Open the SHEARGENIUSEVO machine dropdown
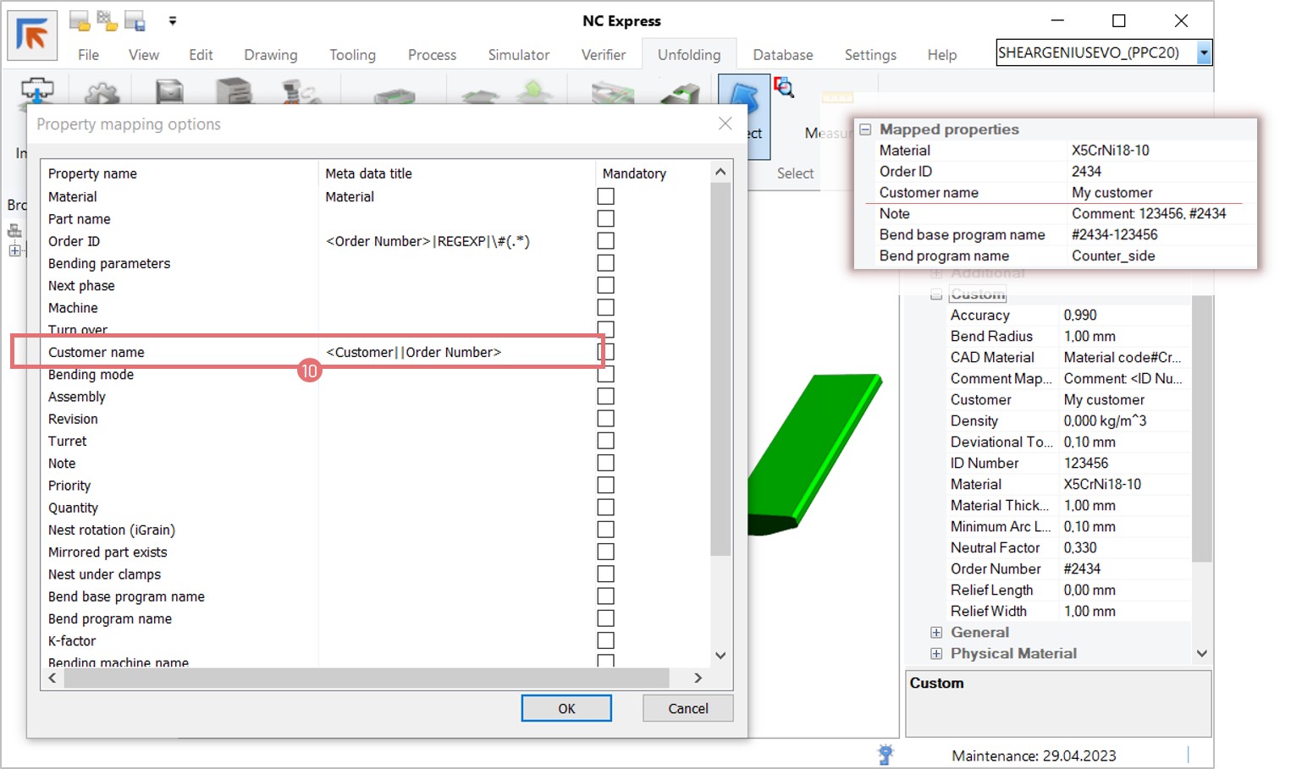The height and width of the screenshot is (769, 1291). (1203, 52)
